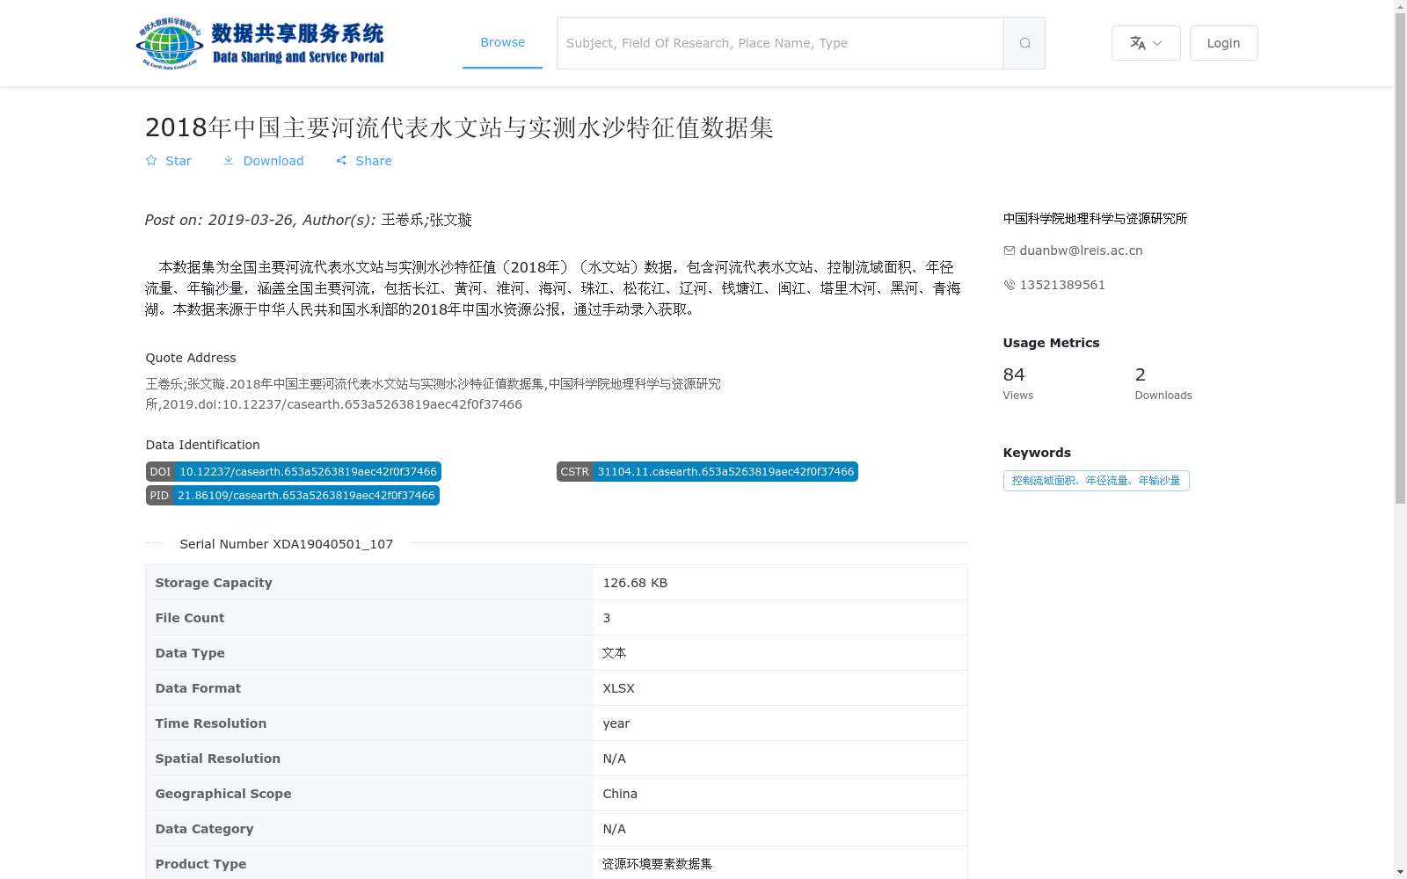This screenshot has height=879, width=1407.
Task: Select the Browse navigation tab
Action: tap(502, 42)
